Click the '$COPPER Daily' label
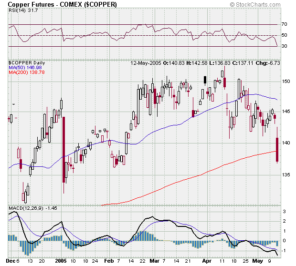The height and width of the screenshot is (266, 296). (x=27, y=63)
